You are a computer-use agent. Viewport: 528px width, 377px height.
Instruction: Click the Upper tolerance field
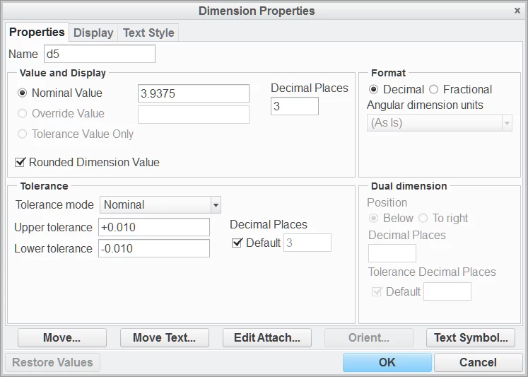tap(154, 227)
